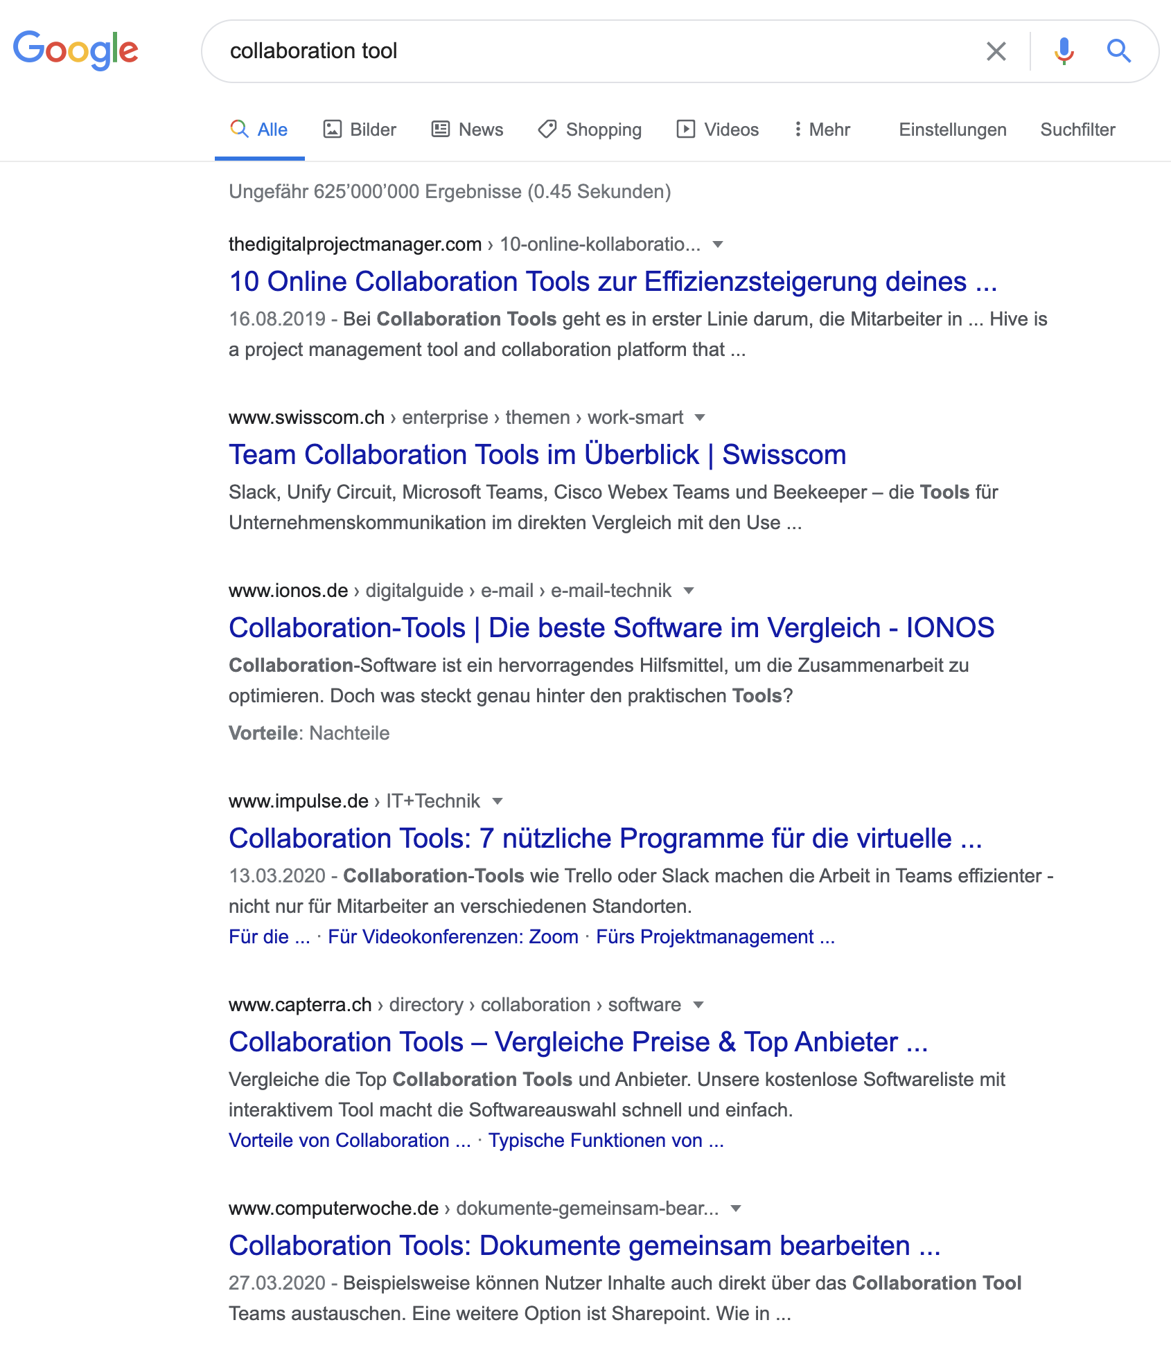Open Einstellungen
The height and width of the screenshot is (1345, 1171).
pyautogui.click(x=953, y=130)
